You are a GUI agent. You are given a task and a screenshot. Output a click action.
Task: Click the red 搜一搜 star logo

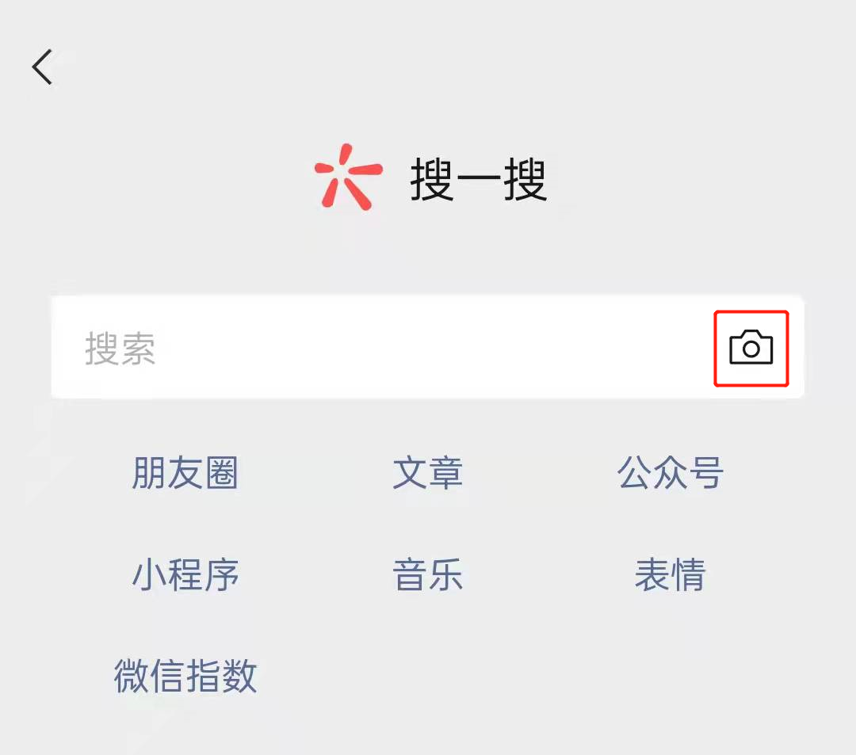[x=348, y=177]
